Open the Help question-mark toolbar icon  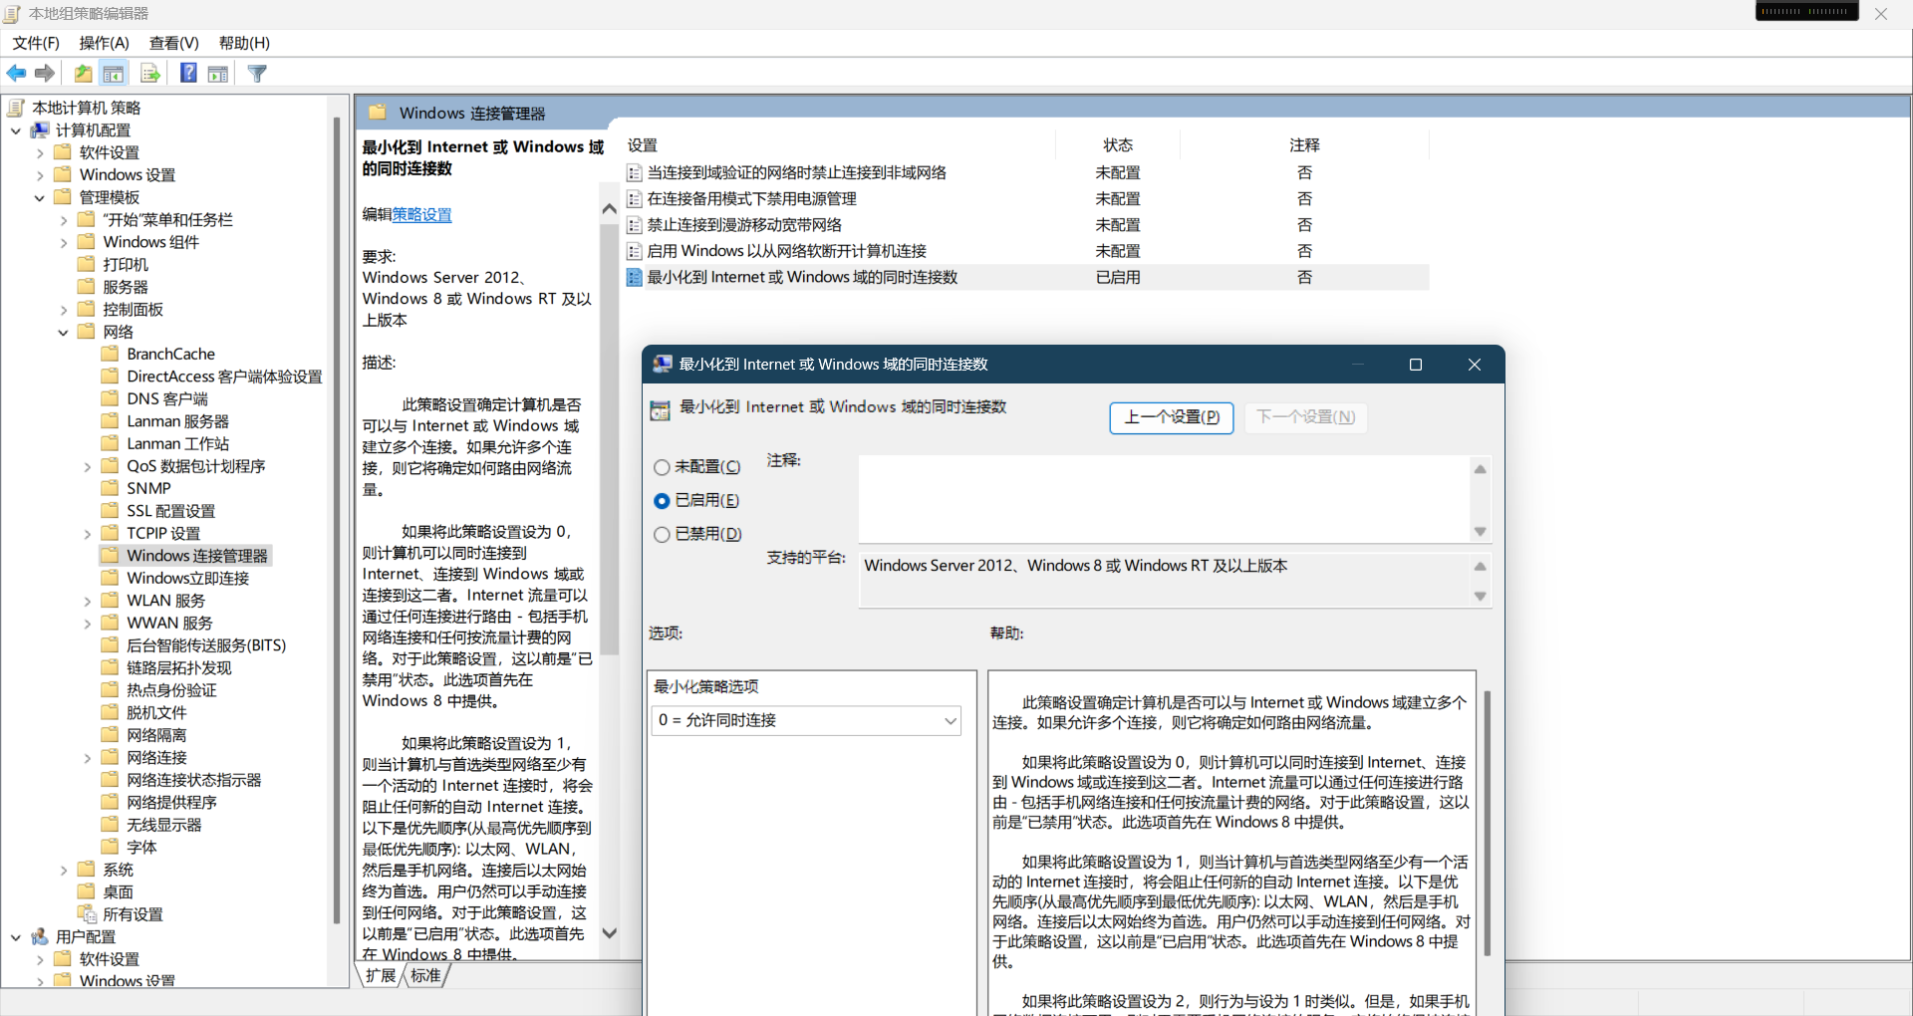[x=188, y=74]
